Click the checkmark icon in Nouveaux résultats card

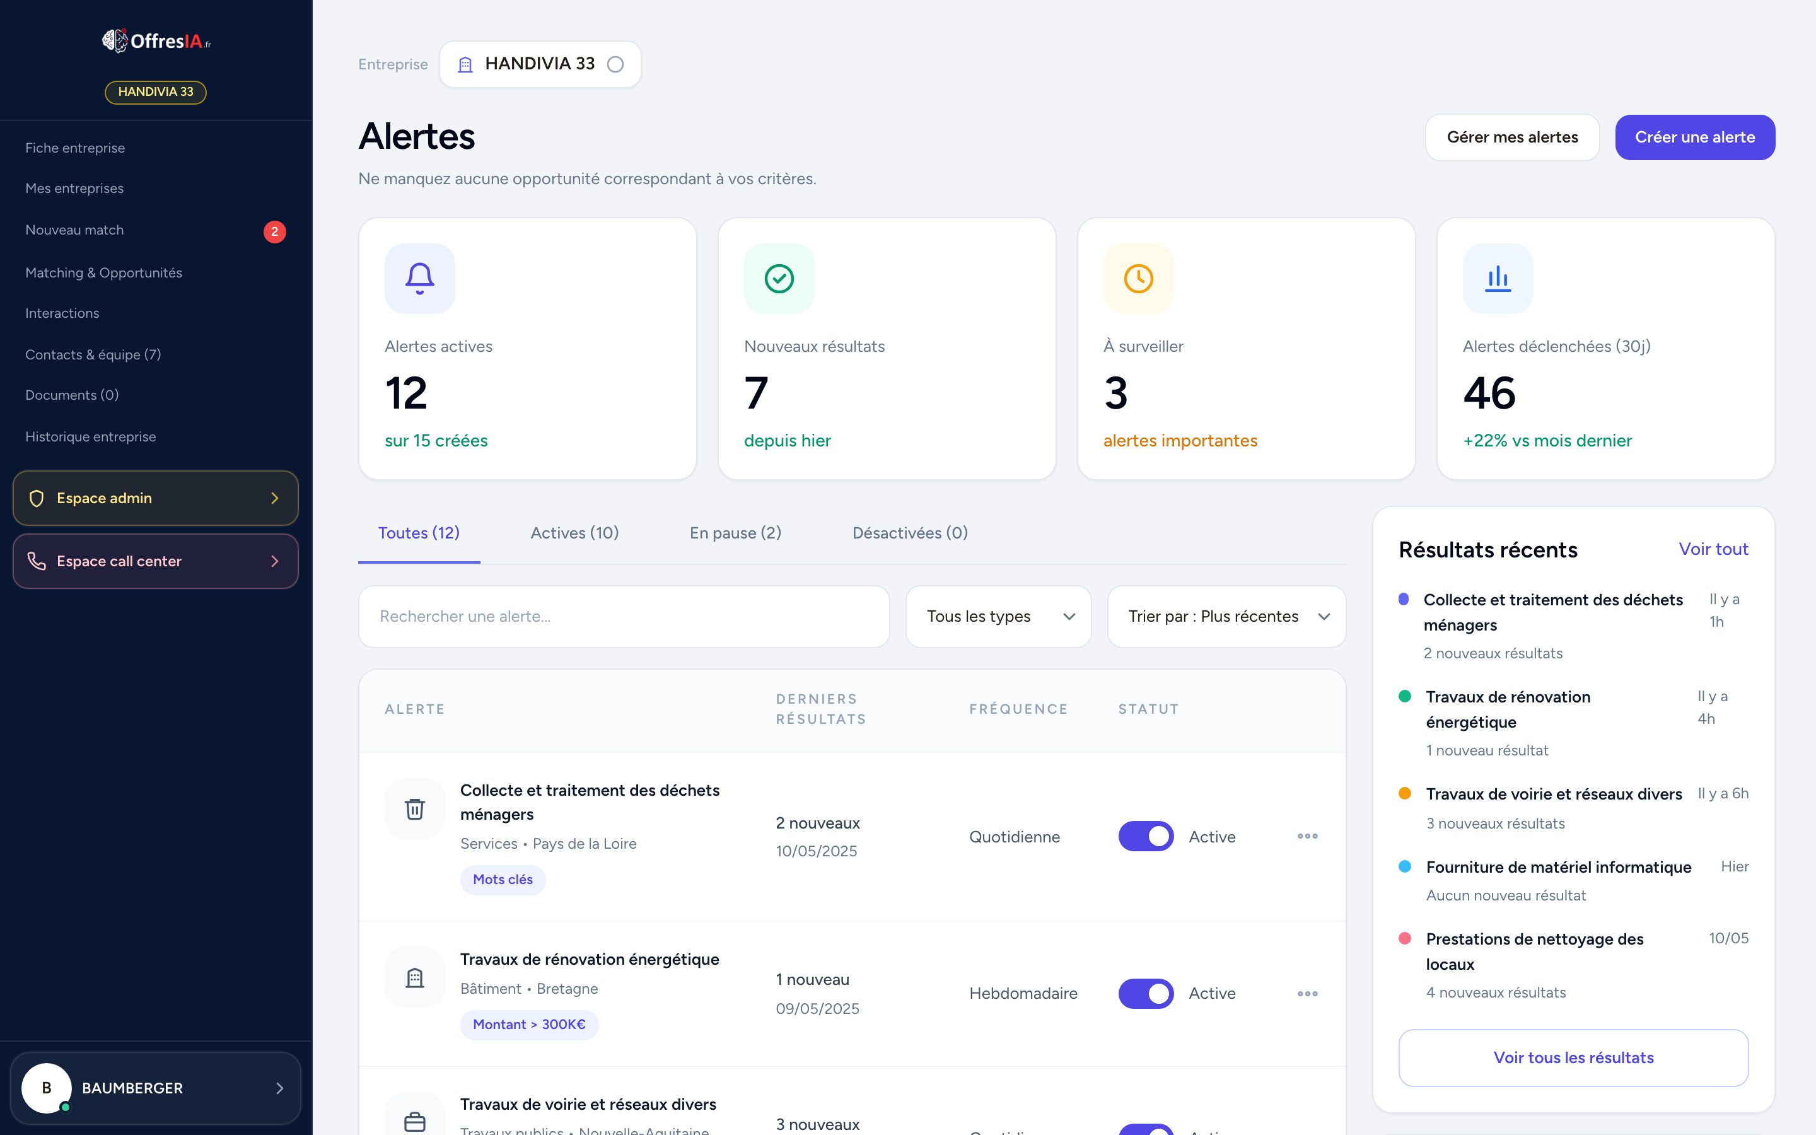[779, 279]
